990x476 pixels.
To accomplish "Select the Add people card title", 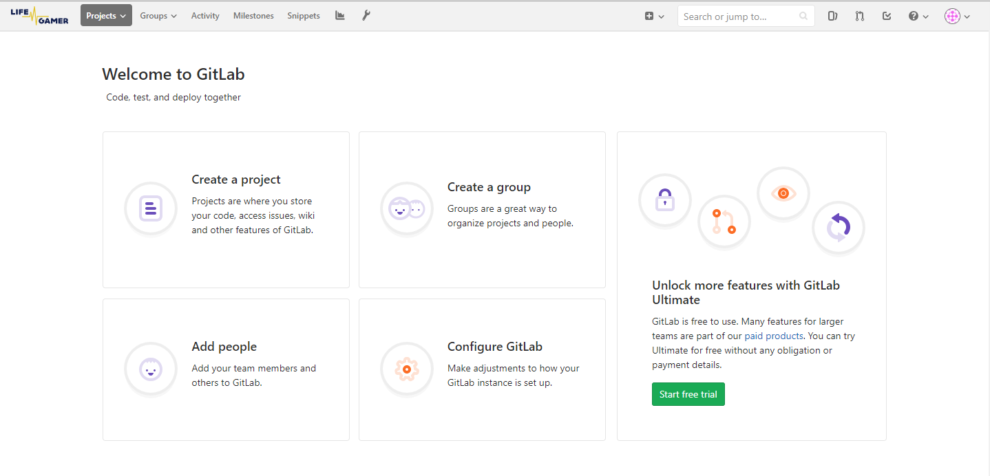I will [x=224, y=347].
